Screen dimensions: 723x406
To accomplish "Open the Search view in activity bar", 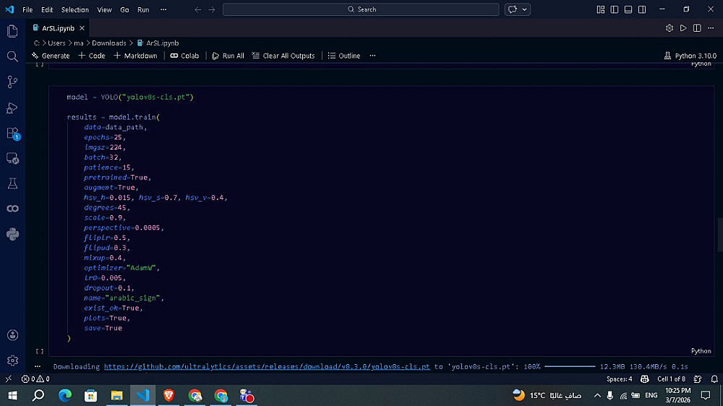I will [x=12, y=56].
